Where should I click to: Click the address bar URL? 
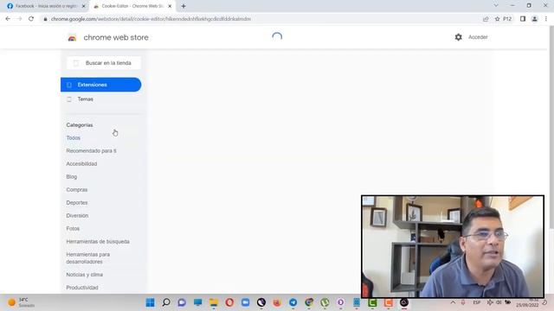(151, 19)
